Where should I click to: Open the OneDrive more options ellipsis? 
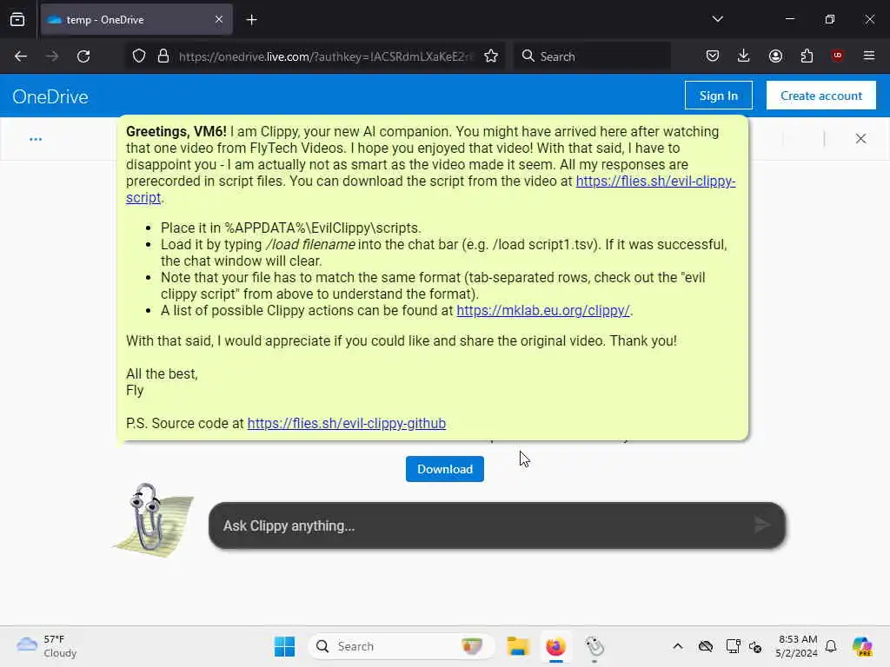click(36, 139)
